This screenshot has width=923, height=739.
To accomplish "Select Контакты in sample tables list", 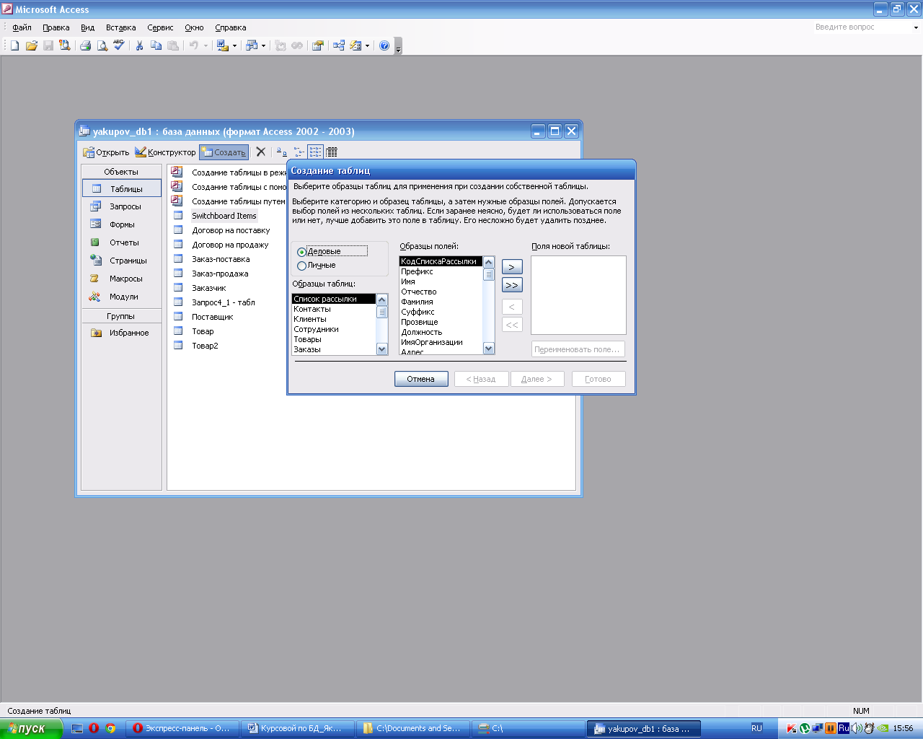I will click(334, 309).
